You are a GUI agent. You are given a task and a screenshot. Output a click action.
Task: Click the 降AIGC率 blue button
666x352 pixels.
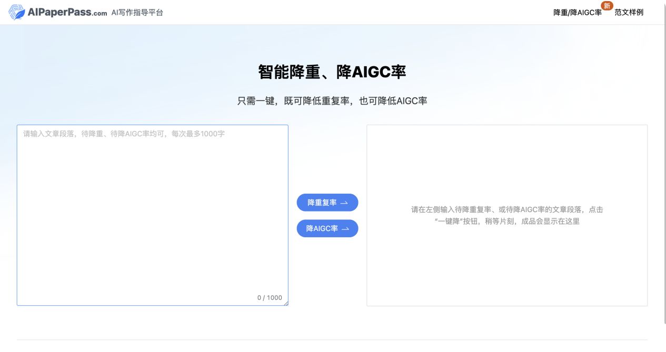click(327, 228)
